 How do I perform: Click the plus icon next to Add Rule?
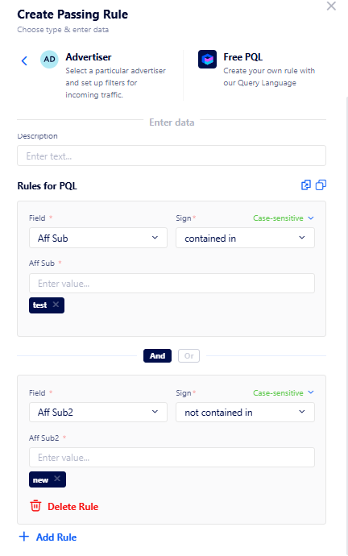tap(23, 537)
